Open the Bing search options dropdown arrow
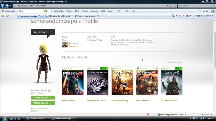216x121 pixels. [49, 11]
